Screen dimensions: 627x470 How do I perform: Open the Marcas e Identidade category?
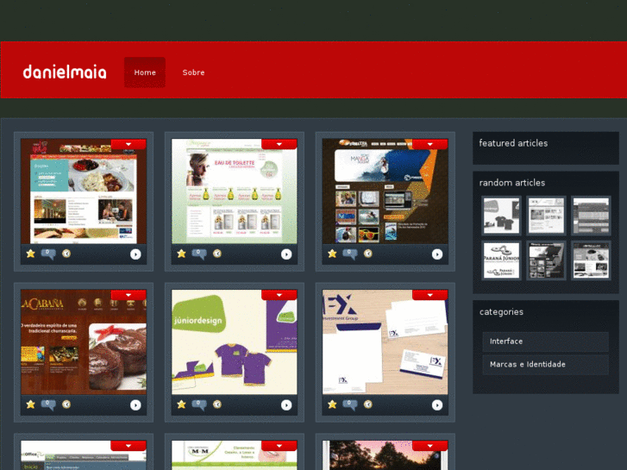[x=545, y=365]
